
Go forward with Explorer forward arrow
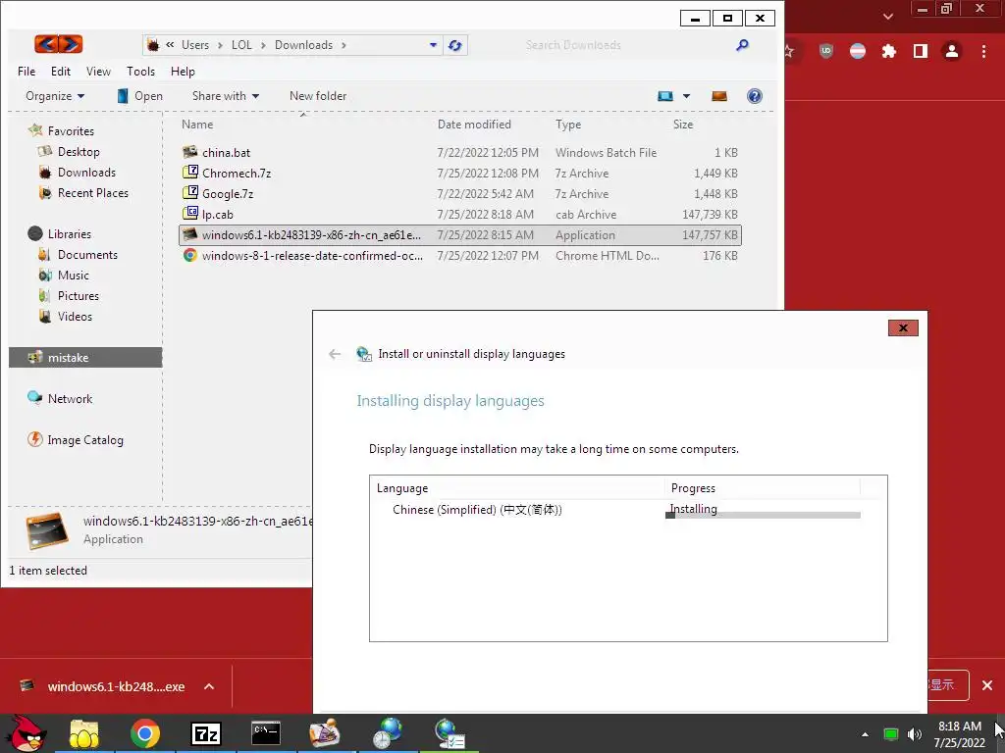(x=71, y=44)
